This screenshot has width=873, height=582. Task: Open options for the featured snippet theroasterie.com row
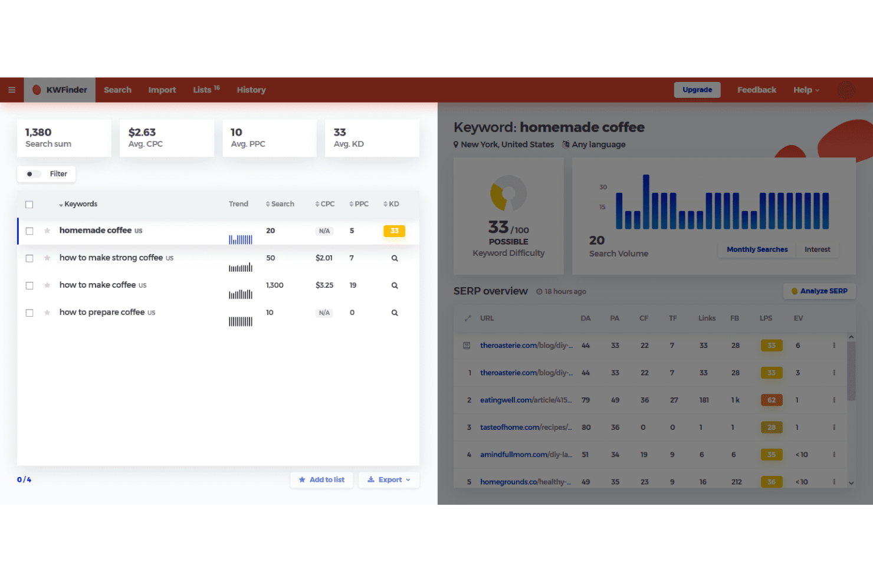coord(834,346)
